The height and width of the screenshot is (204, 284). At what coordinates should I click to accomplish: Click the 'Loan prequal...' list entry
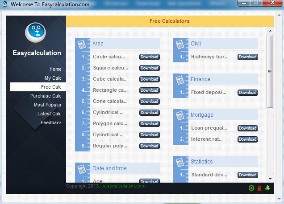tap(209, 128)
